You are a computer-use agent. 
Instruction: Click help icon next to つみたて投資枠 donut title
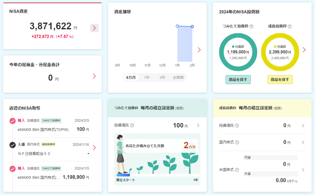pos(251,26)
